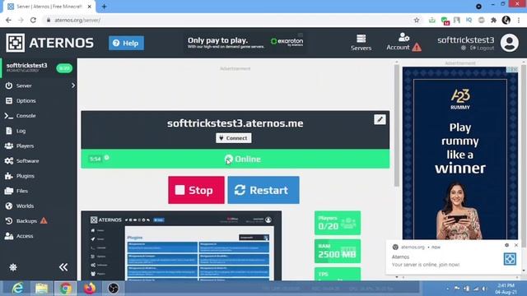The image size is (527, 296).
Task: Click the browser Forward arrow
Action: [21, 20]
